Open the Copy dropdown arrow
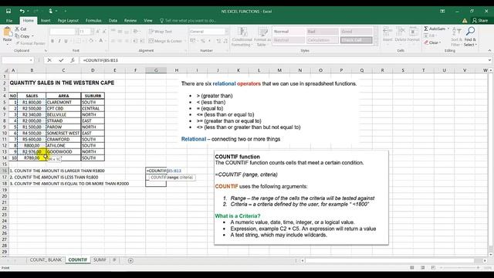Screen dimensions: 494x278 point(32,36)
